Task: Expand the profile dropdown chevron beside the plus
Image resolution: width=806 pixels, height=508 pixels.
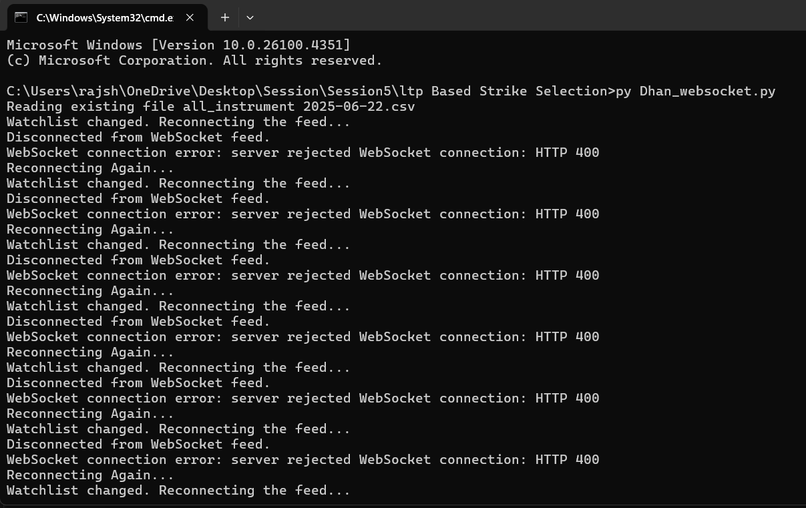Action: (250, 17)
